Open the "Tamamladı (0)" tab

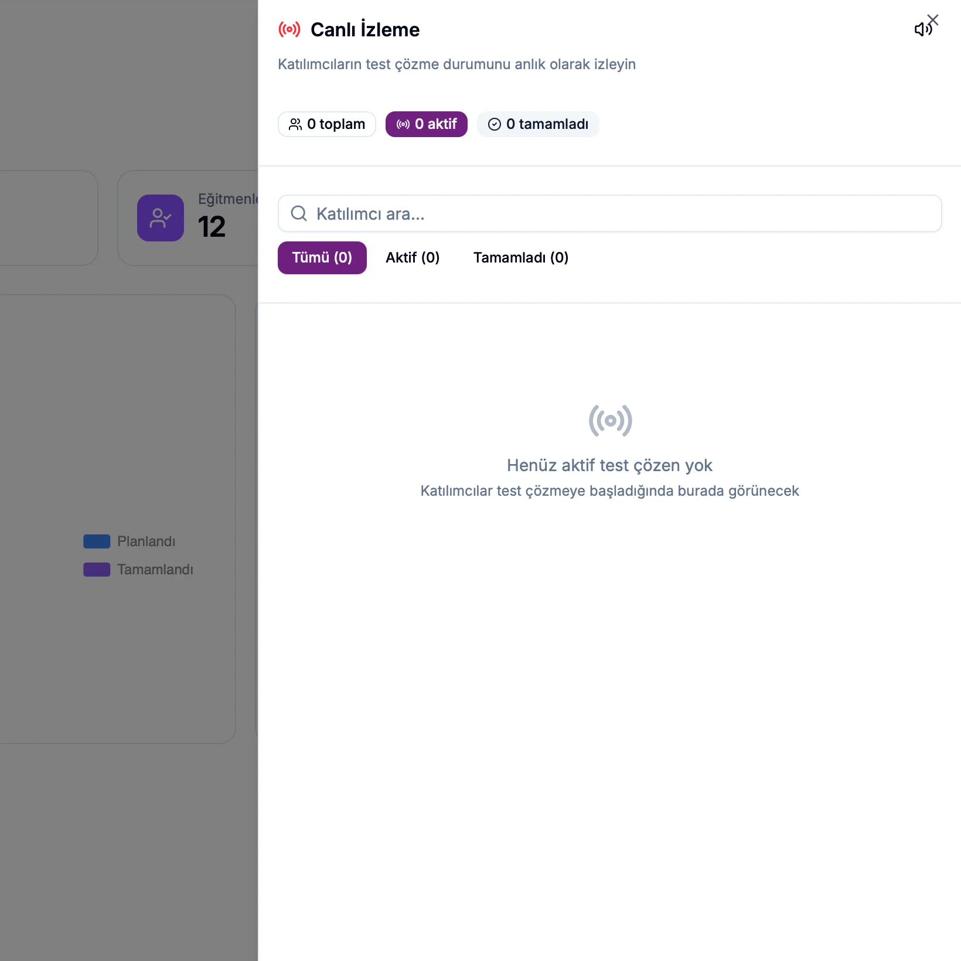point(520,258)
